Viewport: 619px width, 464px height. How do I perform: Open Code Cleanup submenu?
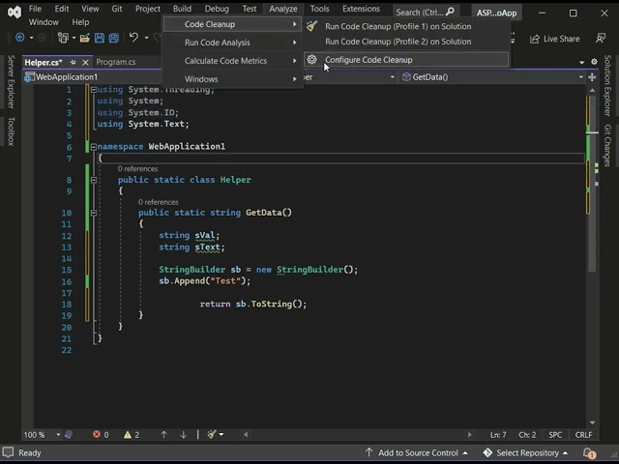coord(232,24)
